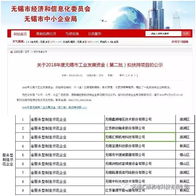Viewport: 196px width, 196px height.
Task: Click 滨湖区 in row 1
Action: tap(185, 119)
